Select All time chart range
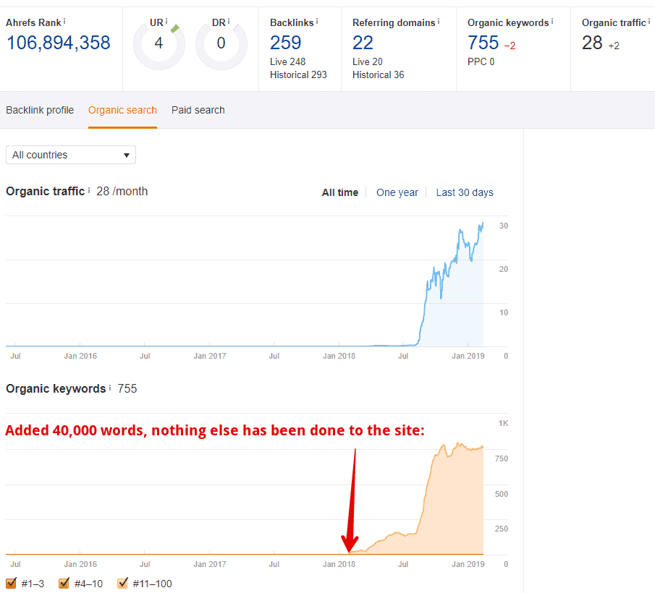The width and height of the screenshot is (655, 593). click(339, 192)
